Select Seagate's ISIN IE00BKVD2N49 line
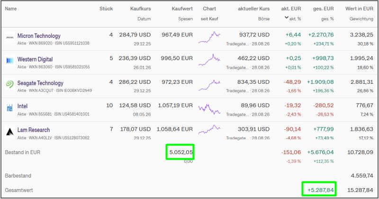379x199 pixels. tap(54, 90)
